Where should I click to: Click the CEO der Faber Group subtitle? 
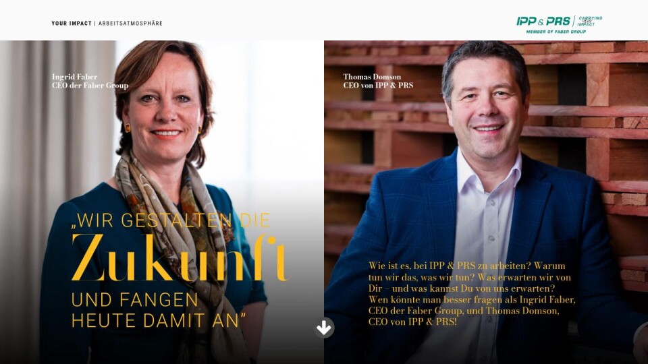pyautogui.click(x=90, y=86)
